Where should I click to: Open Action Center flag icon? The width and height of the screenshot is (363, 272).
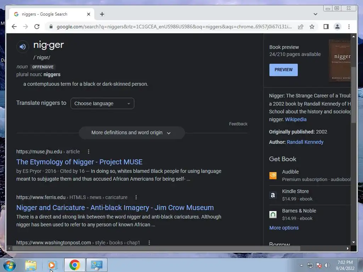pyautogui.click(x=319, y=265)
